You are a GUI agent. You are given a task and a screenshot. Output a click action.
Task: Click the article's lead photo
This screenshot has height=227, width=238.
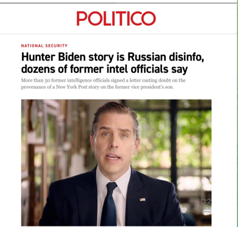[x=116, y=163]
